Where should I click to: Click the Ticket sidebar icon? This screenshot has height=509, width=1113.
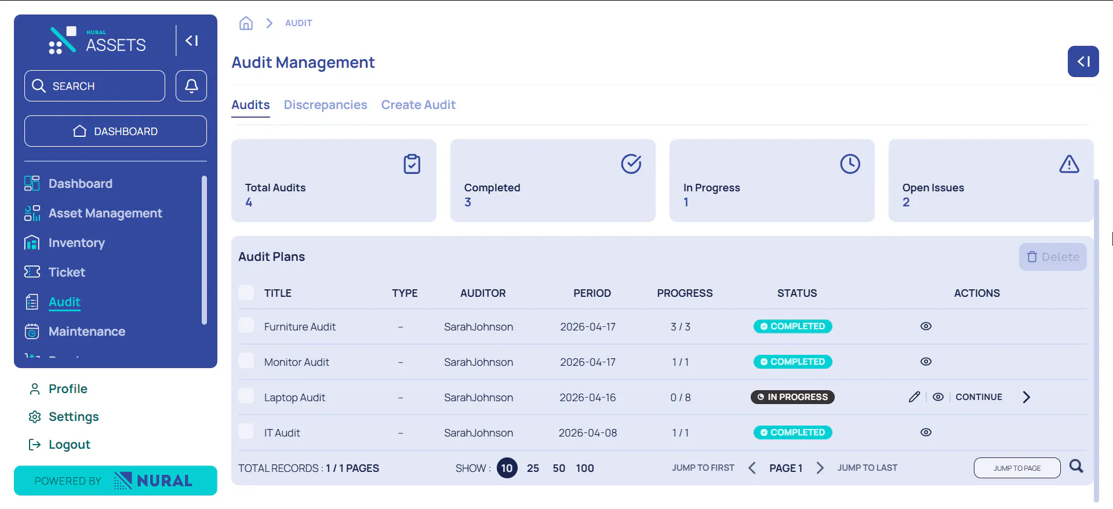(32, 272)
